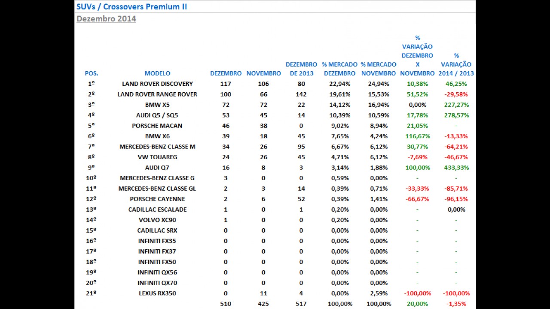Click the November value '11' for Lexus RX350
The image size is (550, 309).
click(263, 294)
